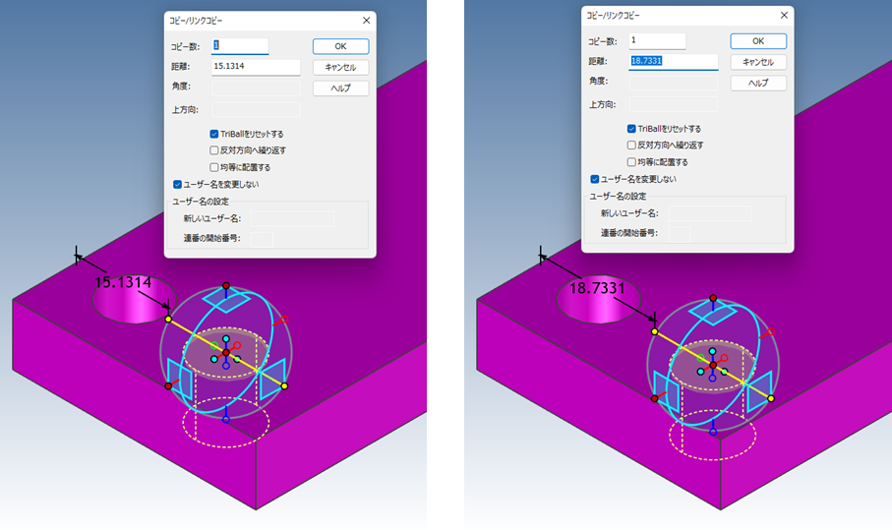Click the top cyan plane handle in the 18.7331 TriBall
This screenshot has height=530, width=892.
714,311
